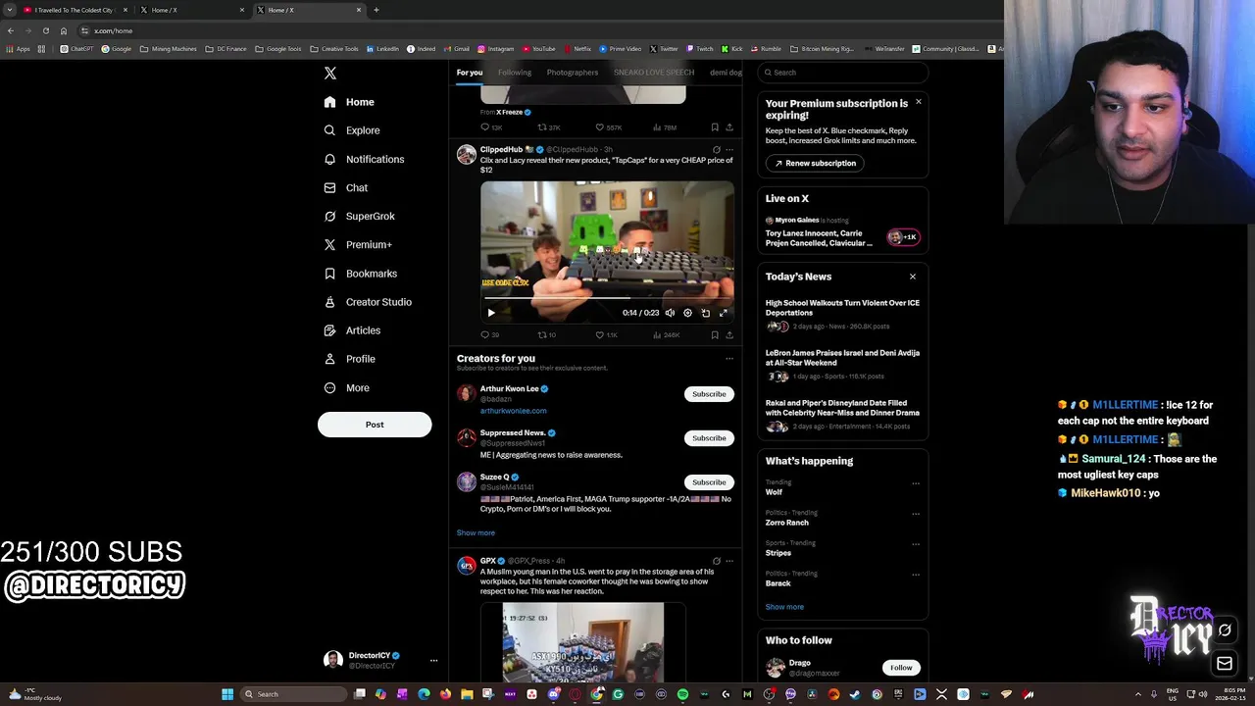This screenshot has height=706, width=1255.
Task: Subscribe to Suppressed News
Action: [709, 438]
